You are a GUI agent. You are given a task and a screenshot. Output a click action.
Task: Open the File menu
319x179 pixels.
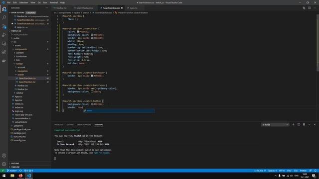[x=8, y=2]
